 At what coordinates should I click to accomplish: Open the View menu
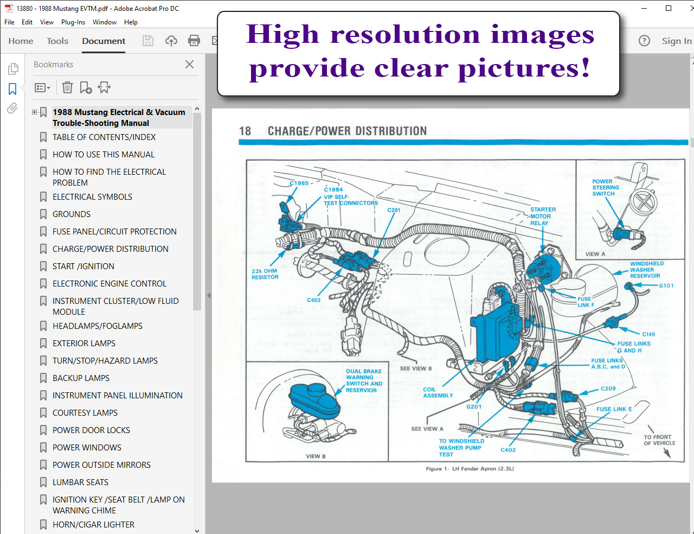tap(47, 22)
